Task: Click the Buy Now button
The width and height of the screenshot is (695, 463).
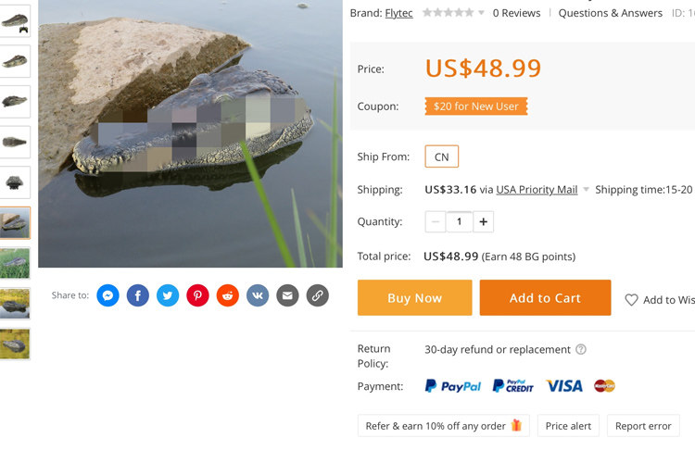Action: pyautogui.click(x=414, y=298)
